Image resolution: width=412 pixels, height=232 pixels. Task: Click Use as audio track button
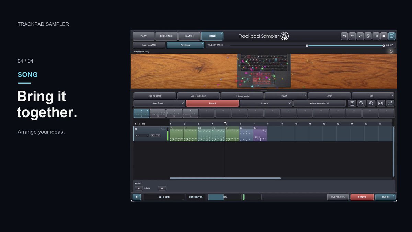[198, 96]
